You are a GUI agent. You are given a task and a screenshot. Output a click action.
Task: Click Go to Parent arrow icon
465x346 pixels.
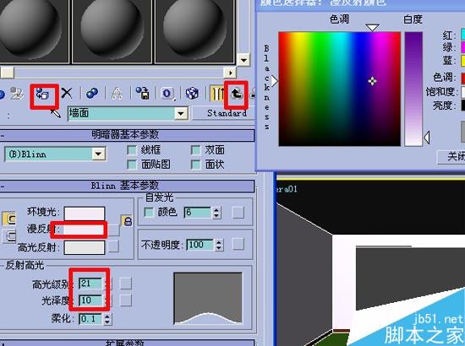[x=236, y=94]
